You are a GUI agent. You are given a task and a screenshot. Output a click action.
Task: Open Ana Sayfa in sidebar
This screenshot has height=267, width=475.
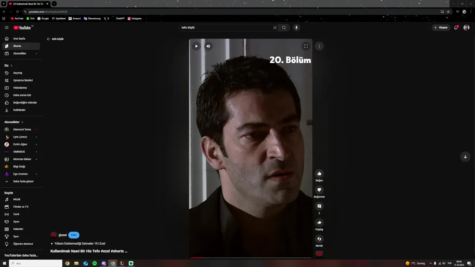tap(21, 39)
